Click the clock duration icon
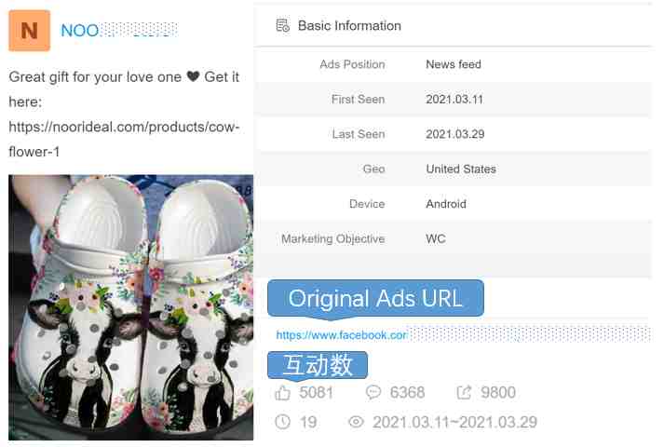The height and width of the screenshot is (447, 664). (282, 422)
